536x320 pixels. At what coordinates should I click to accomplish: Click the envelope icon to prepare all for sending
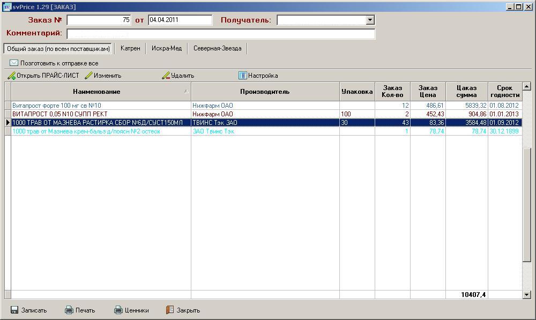click(x=14, y=63)
